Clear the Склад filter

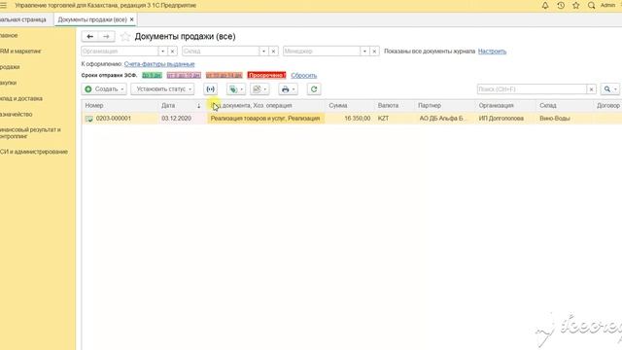tap(273, 52)
